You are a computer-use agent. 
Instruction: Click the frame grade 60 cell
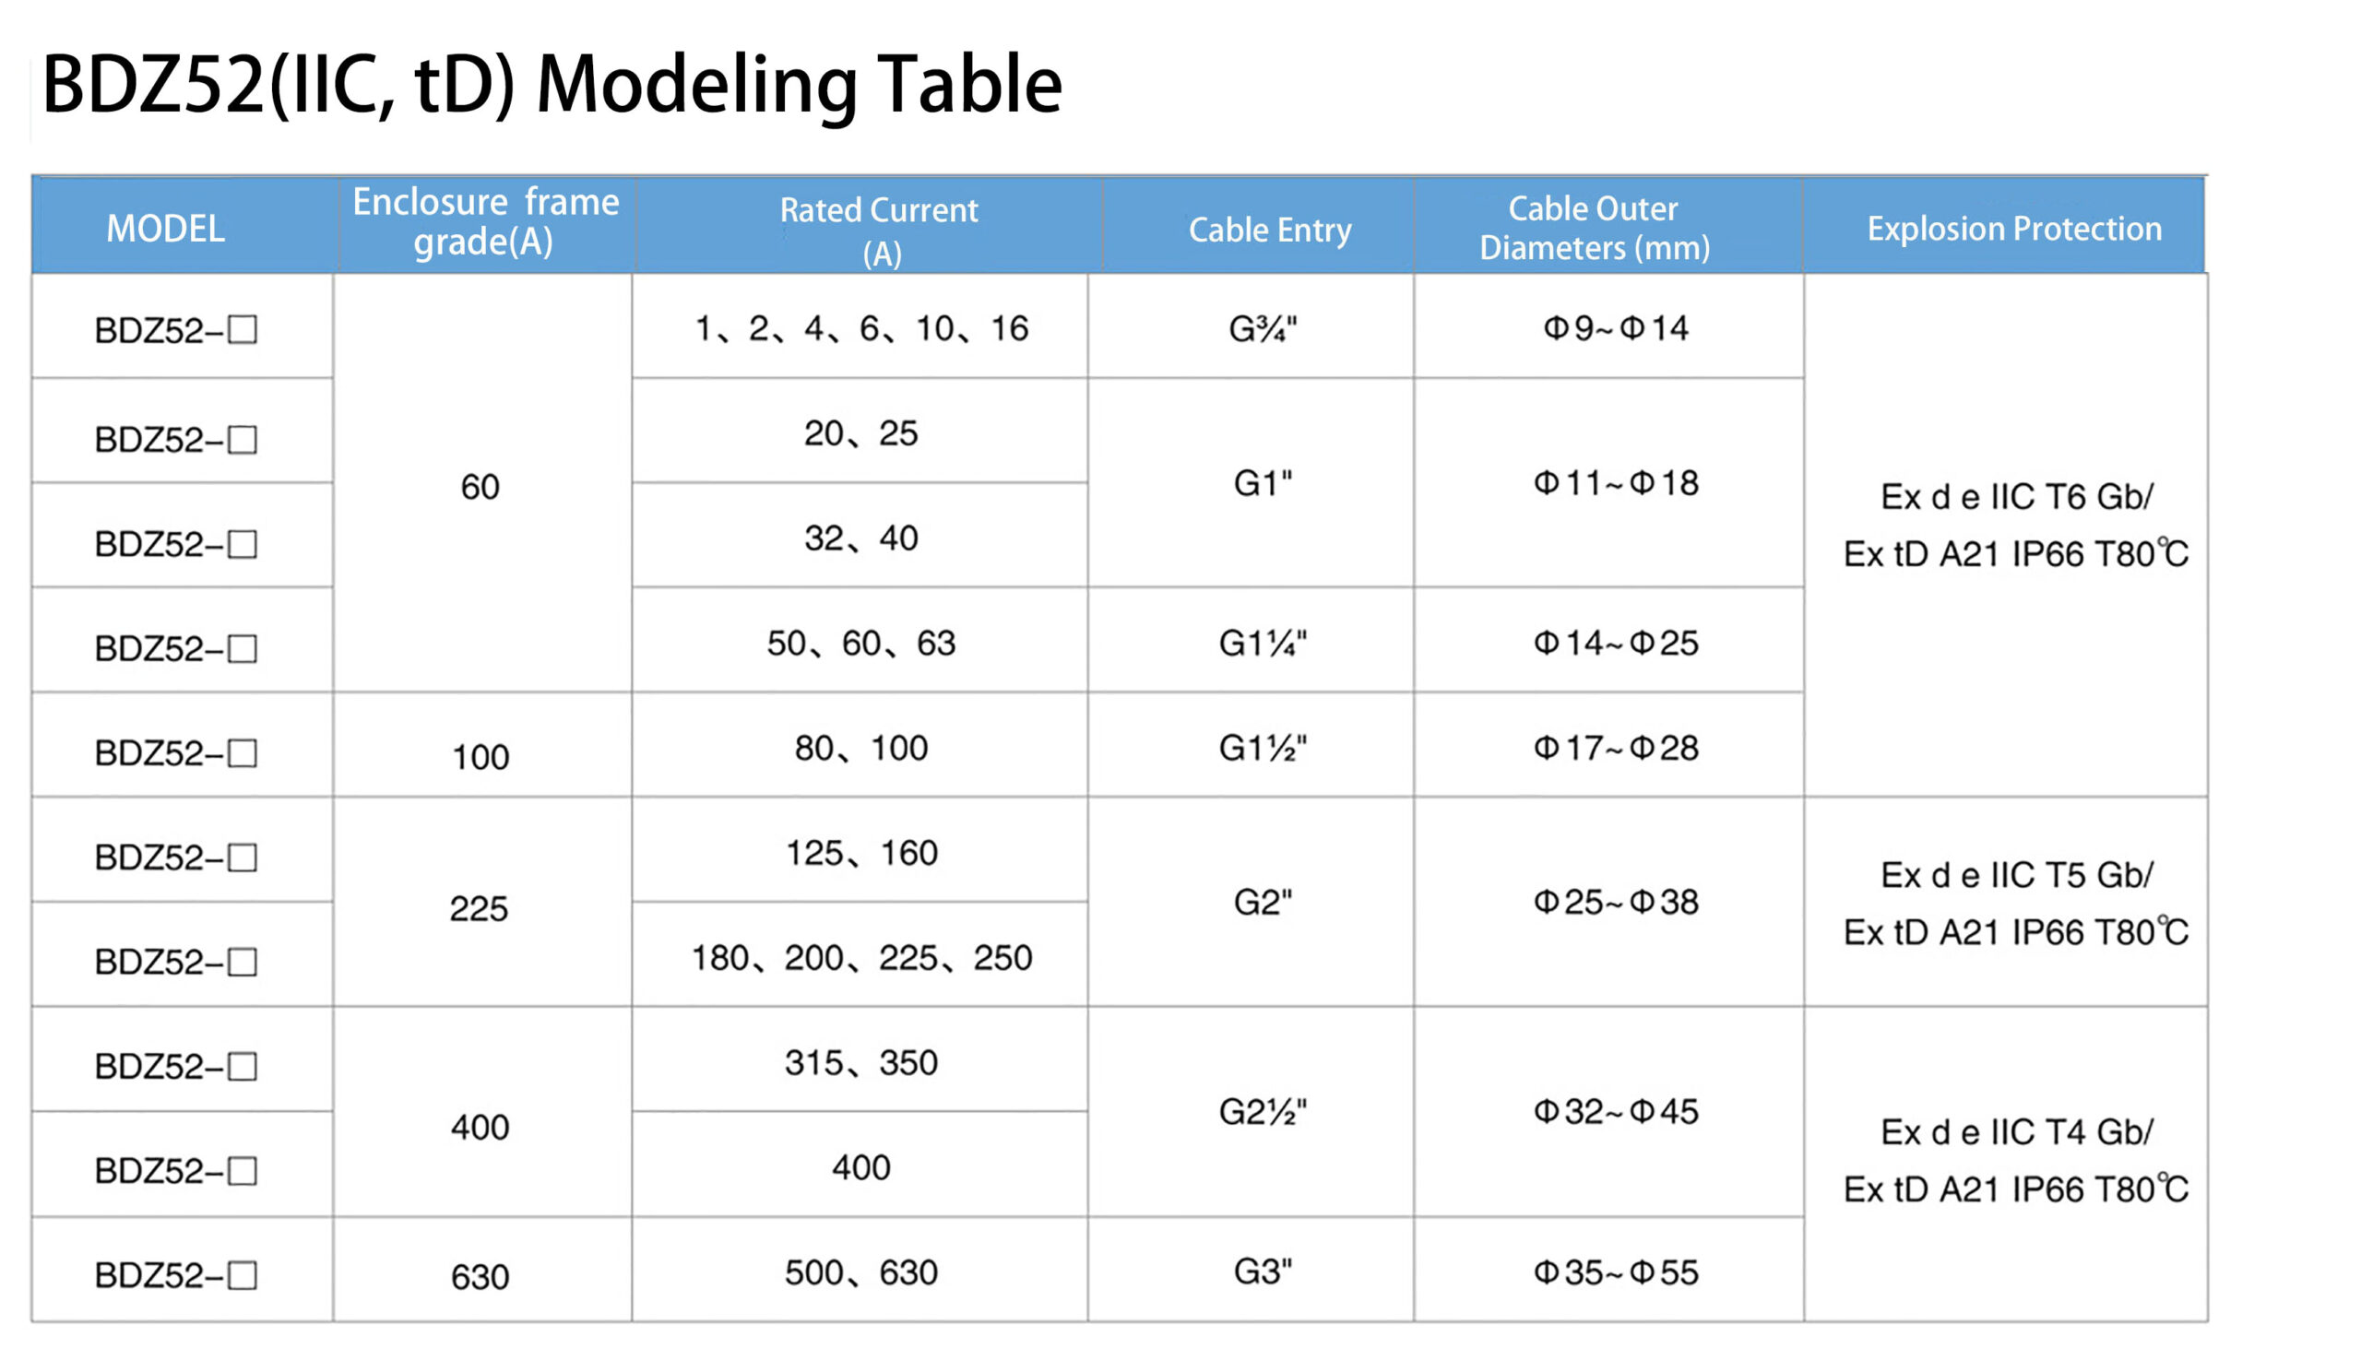(x=481, y=482)
